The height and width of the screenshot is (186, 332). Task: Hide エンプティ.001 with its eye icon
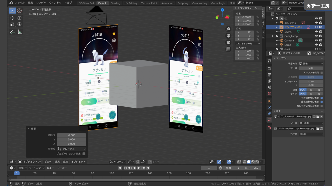coord(316,27)
